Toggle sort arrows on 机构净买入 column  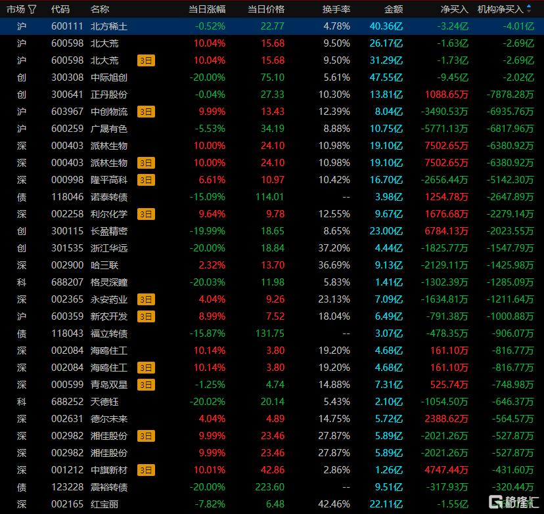[x=529, y=9]
